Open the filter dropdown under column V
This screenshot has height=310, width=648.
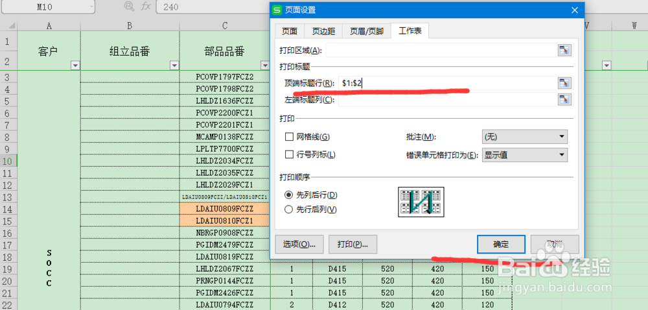607,66
